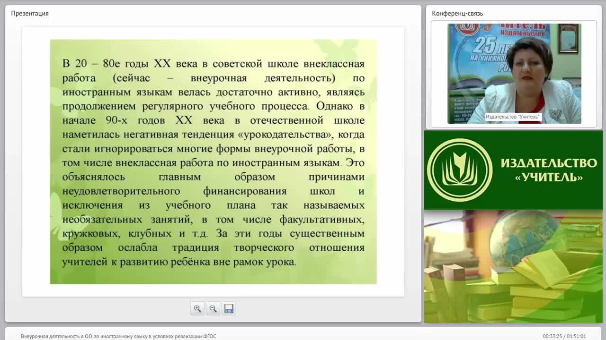This screenshot has height=340, width=606.
Task: Click the slide text about внеклассная работа
Action: point(213,162)
